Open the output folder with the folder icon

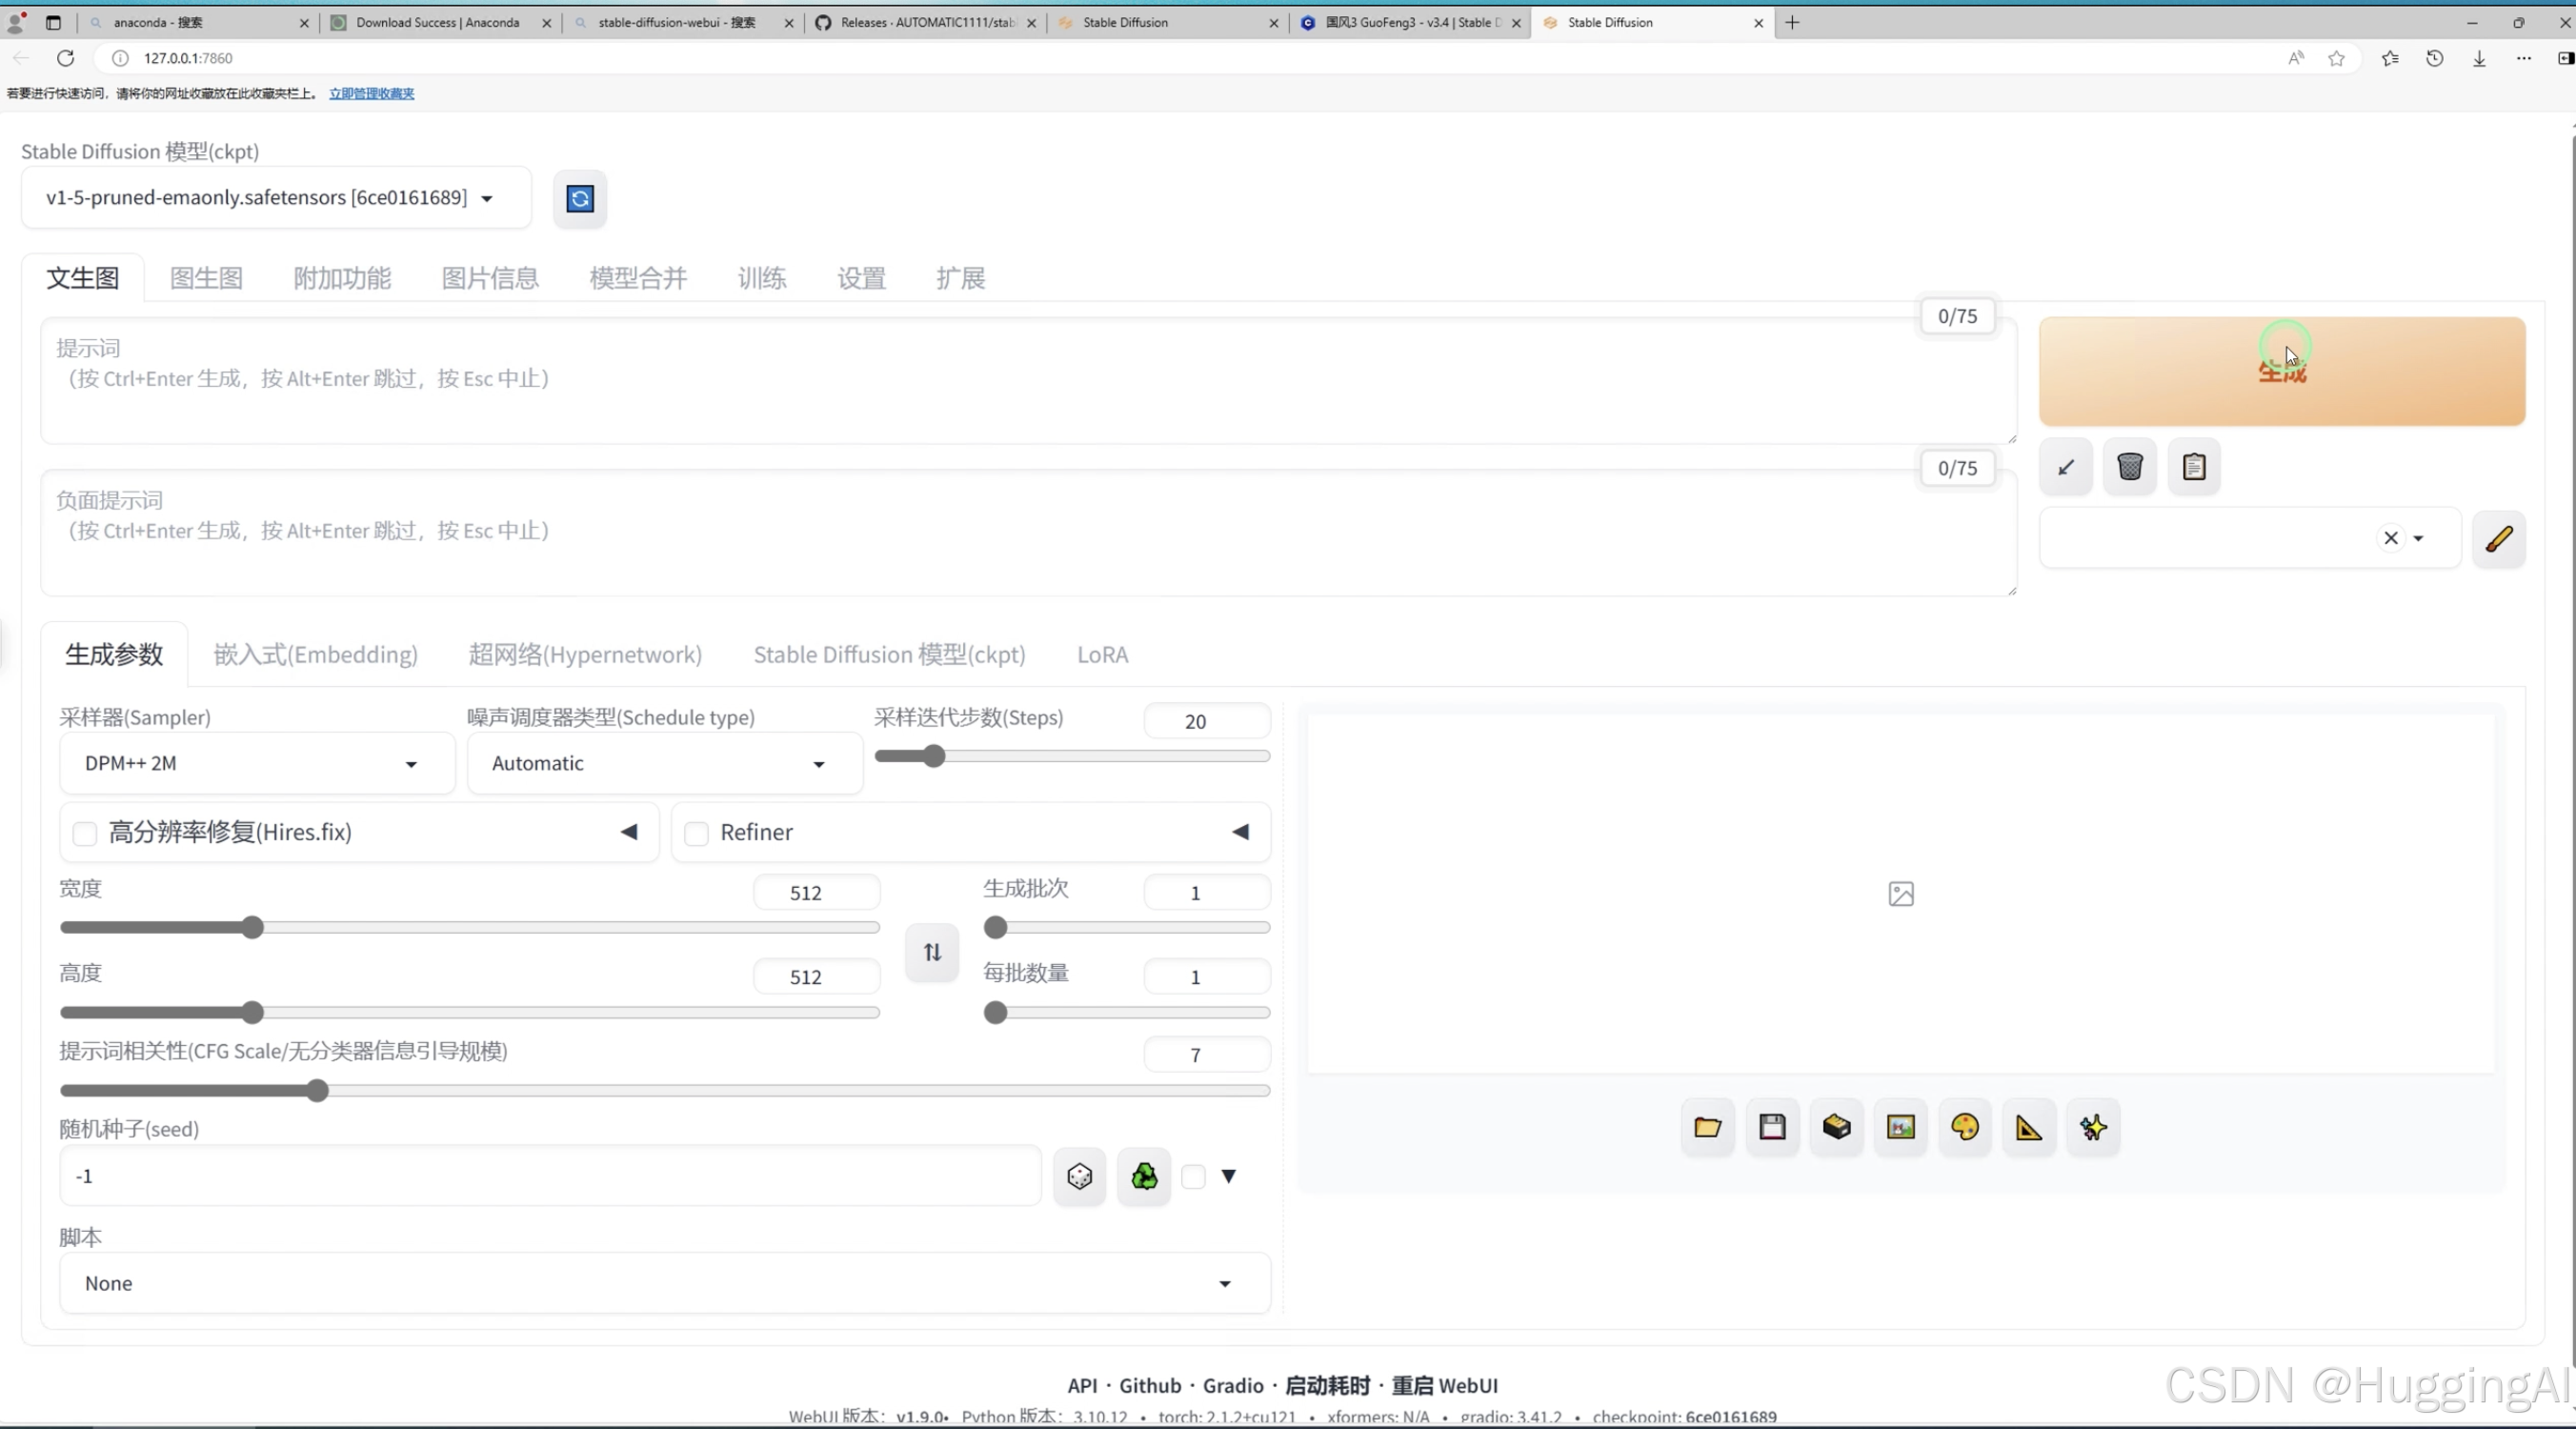(1707, 1127)
